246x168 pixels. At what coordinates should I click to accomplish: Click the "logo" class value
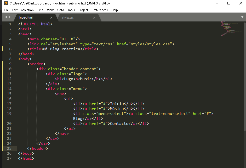(x=78, y=74)
